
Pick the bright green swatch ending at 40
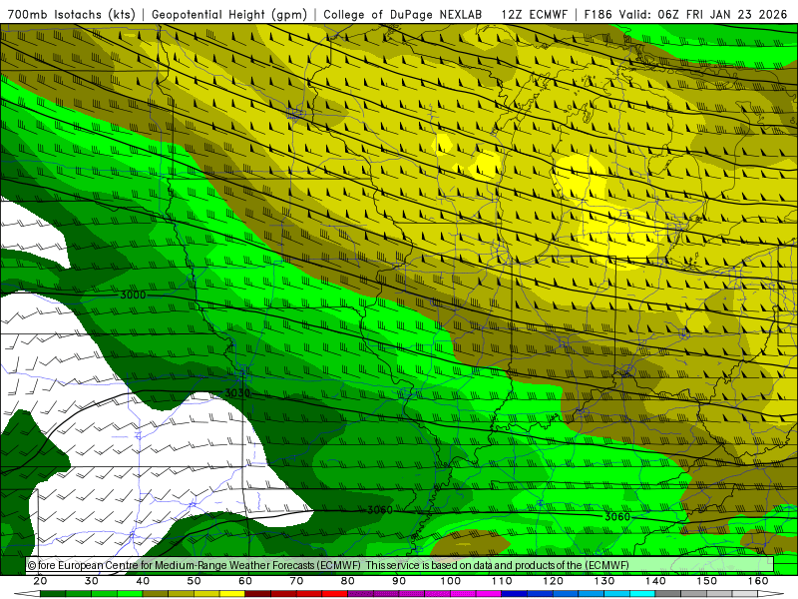point(130,594)
